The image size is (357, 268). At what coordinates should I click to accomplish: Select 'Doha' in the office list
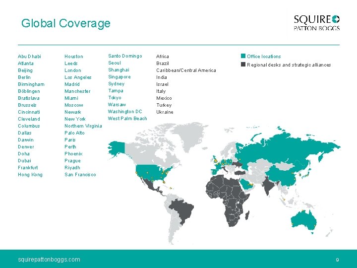(24, 153)
